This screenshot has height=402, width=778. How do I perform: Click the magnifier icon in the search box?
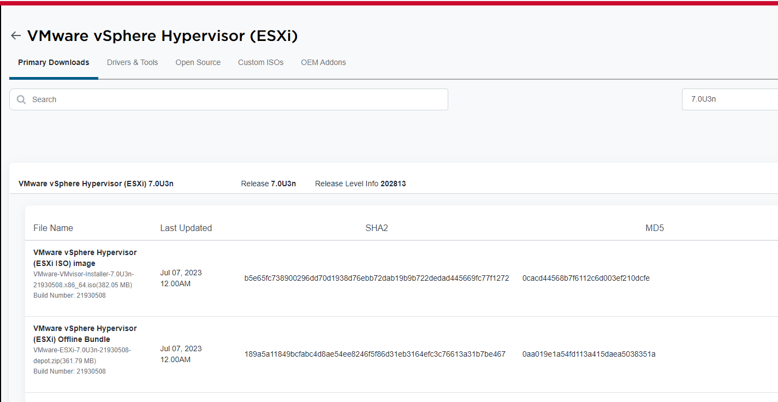pyautogui.click(x=21, y=99)
